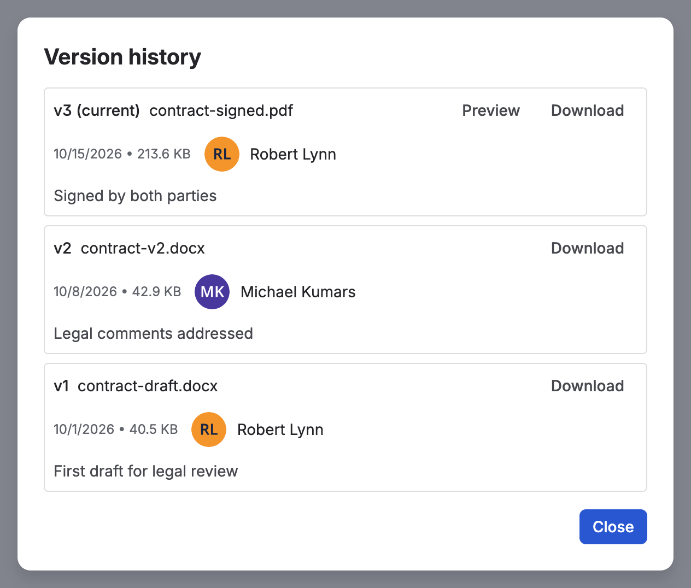Click the MK avatar for Michael Kumars
Viewport: 691px width, 588px height.
(212, 292)
